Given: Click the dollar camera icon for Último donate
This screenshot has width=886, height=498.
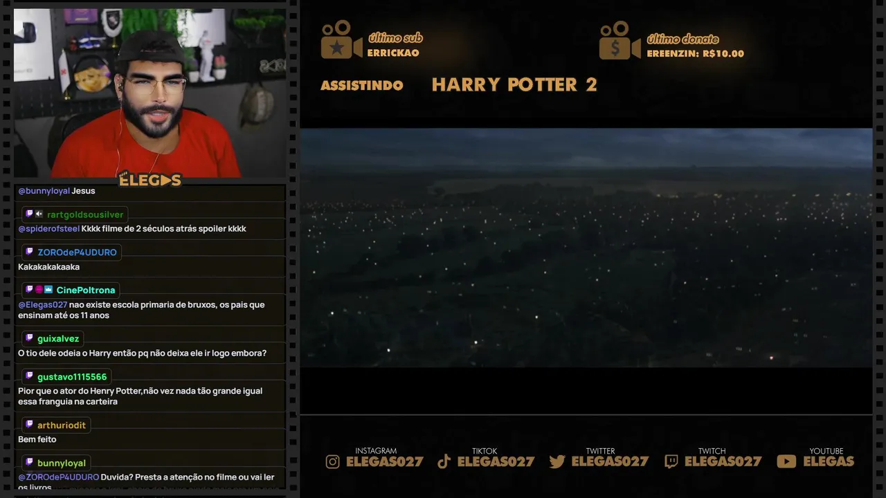Looking at the screenshot, I should [620, 40].
